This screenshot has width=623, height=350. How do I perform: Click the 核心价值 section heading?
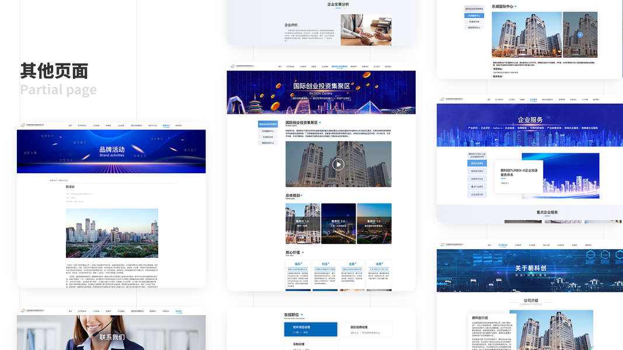(x=293, y=253)
